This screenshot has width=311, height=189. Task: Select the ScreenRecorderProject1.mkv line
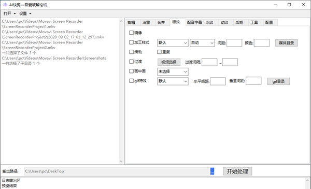(29, 26)
